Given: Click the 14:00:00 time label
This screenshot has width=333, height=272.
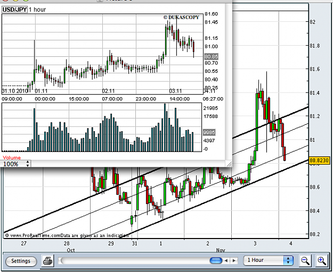Looking at the screenshot, I should click(x=180, y=99).
